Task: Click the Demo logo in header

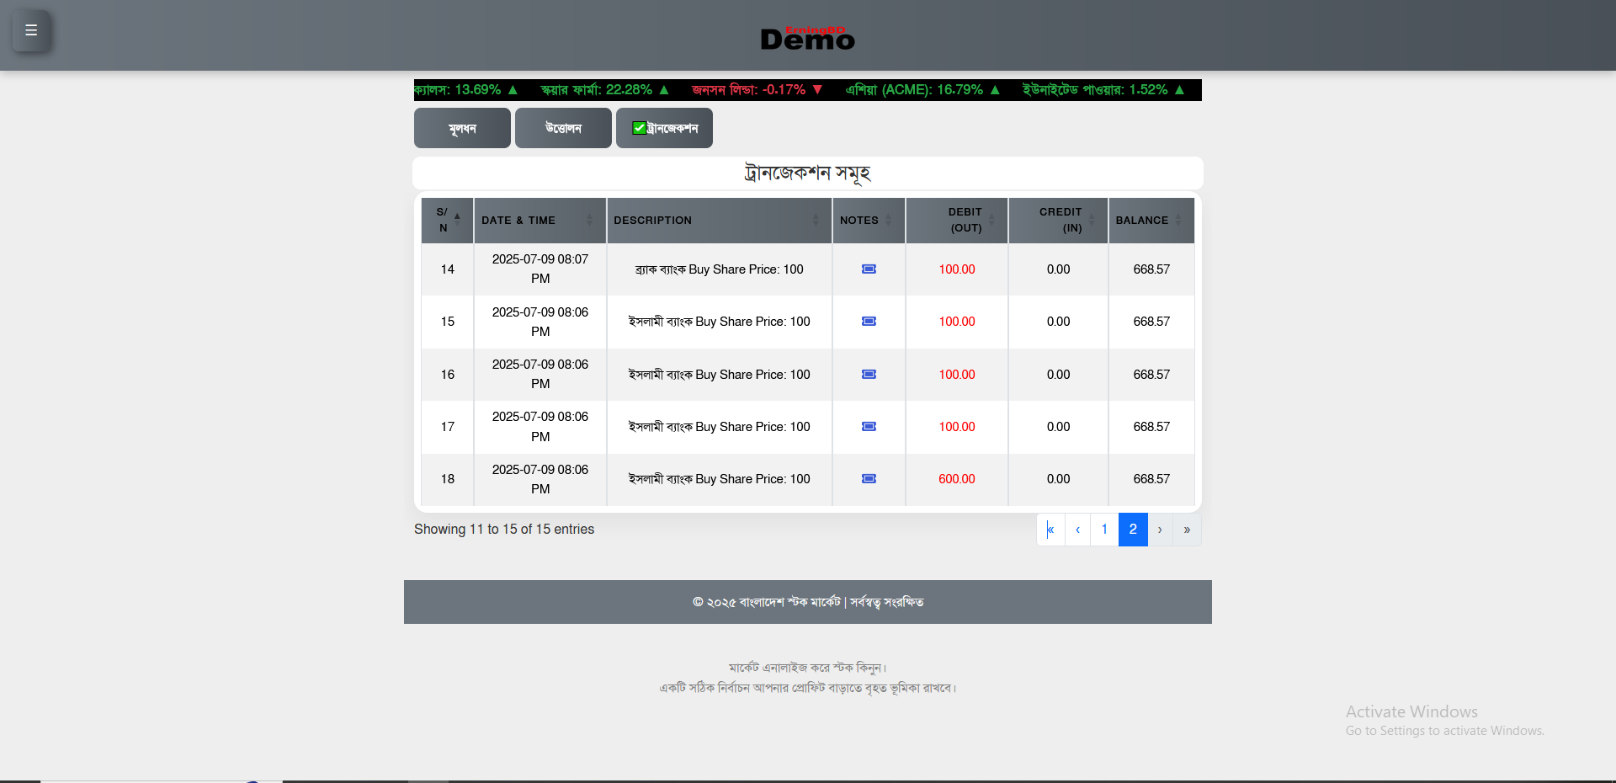Action: pyautogui.click(x=807, y=38)
